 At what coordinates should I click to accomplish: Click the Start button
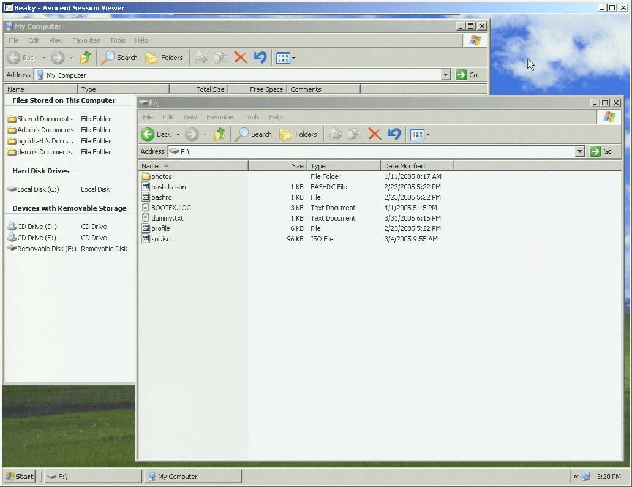coord(20,477)
